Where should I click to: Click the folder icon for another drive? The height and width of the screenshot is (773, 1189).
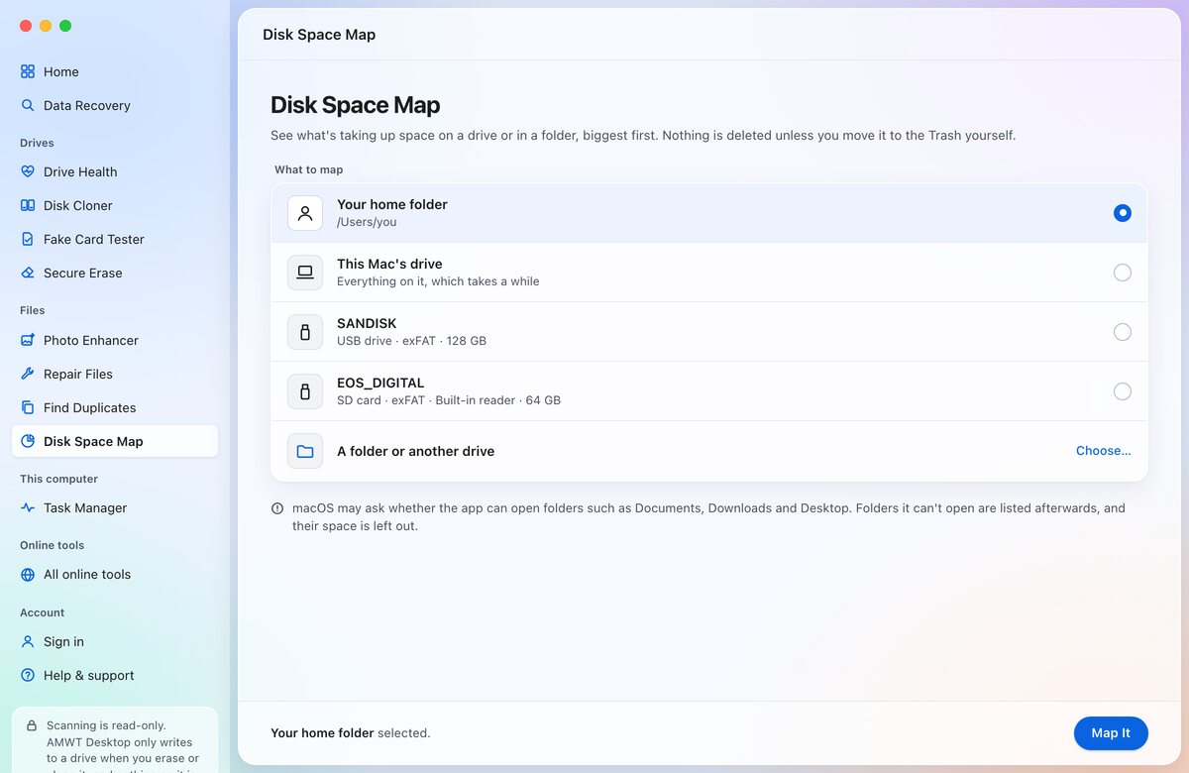coord(305,451)
